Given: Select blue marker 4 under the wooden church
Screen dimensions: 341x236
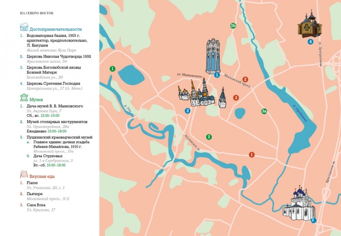Looking at the screenshot, I should click(310, 42).
